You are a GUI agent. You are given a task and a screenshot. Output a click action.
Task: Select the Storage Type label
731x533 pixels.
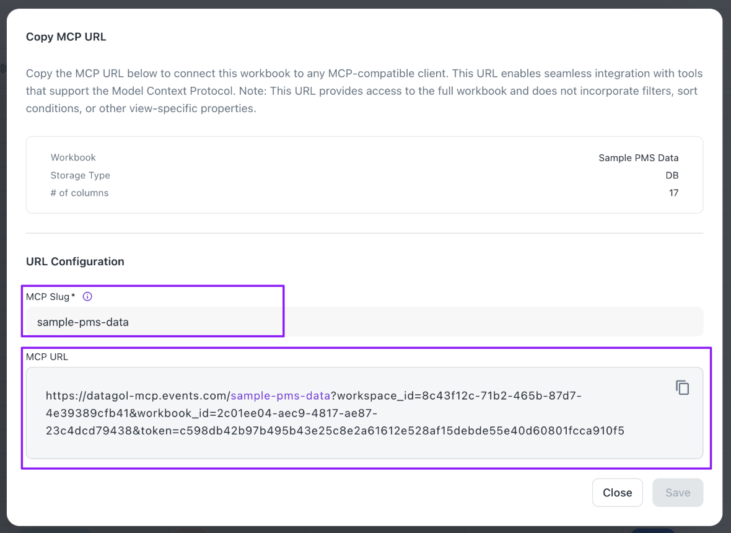click(80, 175)
